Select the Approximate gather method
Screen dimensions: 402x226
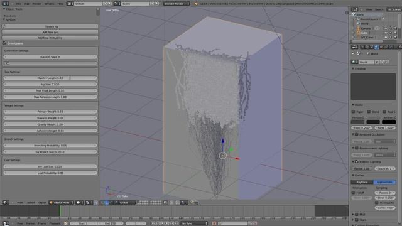click(x=384, y=182)
